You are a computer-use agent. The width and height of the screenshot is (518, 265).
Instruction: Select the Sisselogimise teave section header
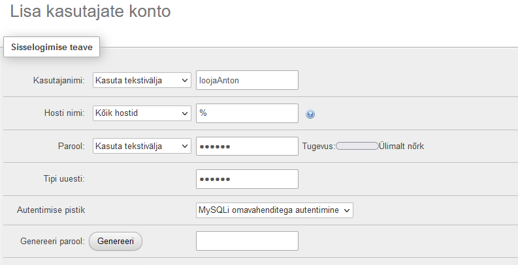52,47
